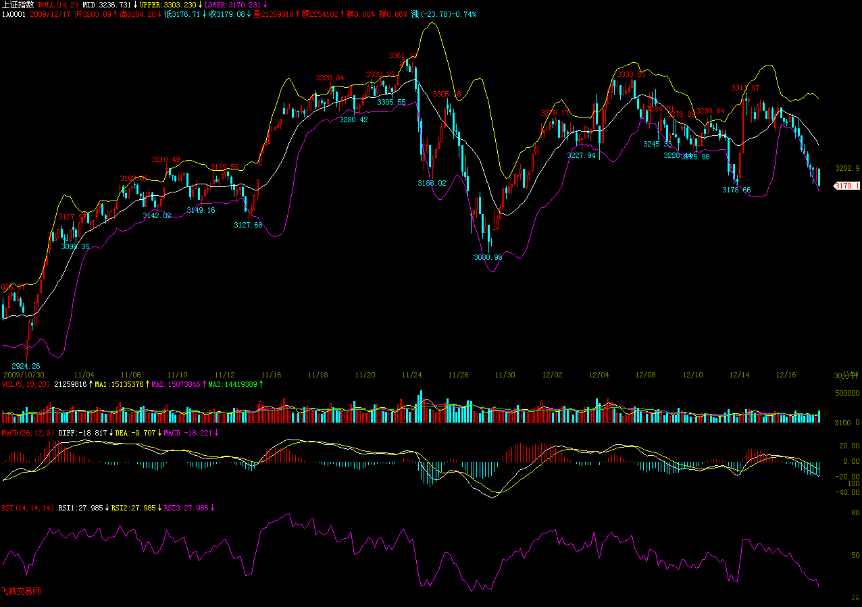This screenshot has width=862, height=607.
Task: Click the 3328.84 high price label
Action: pos(330,78)
